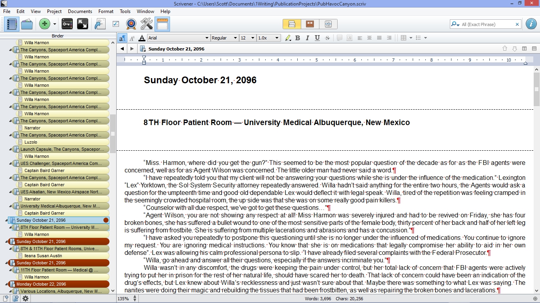The height and width of the screenshot is (303, 540).
Task: Open the Edit menu
Action: (21, 11)
